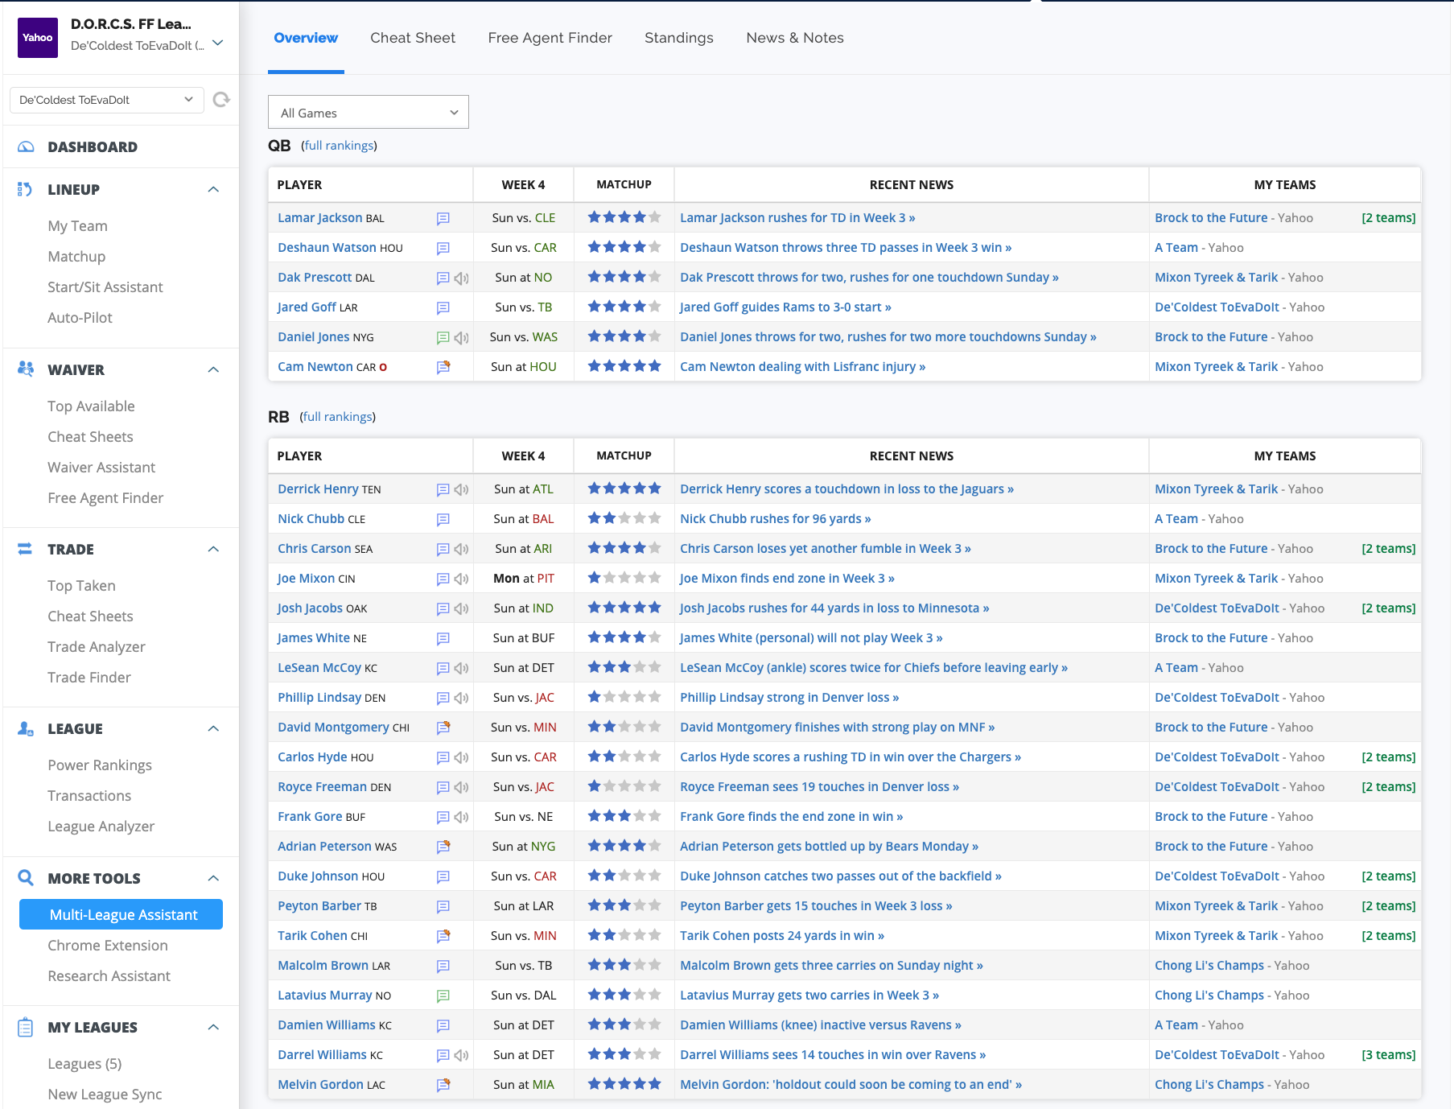Viewport: 1454px width, 1109px height.
Task: Play Darrel Williams's audio news icon
Action: coord(461,1055)
